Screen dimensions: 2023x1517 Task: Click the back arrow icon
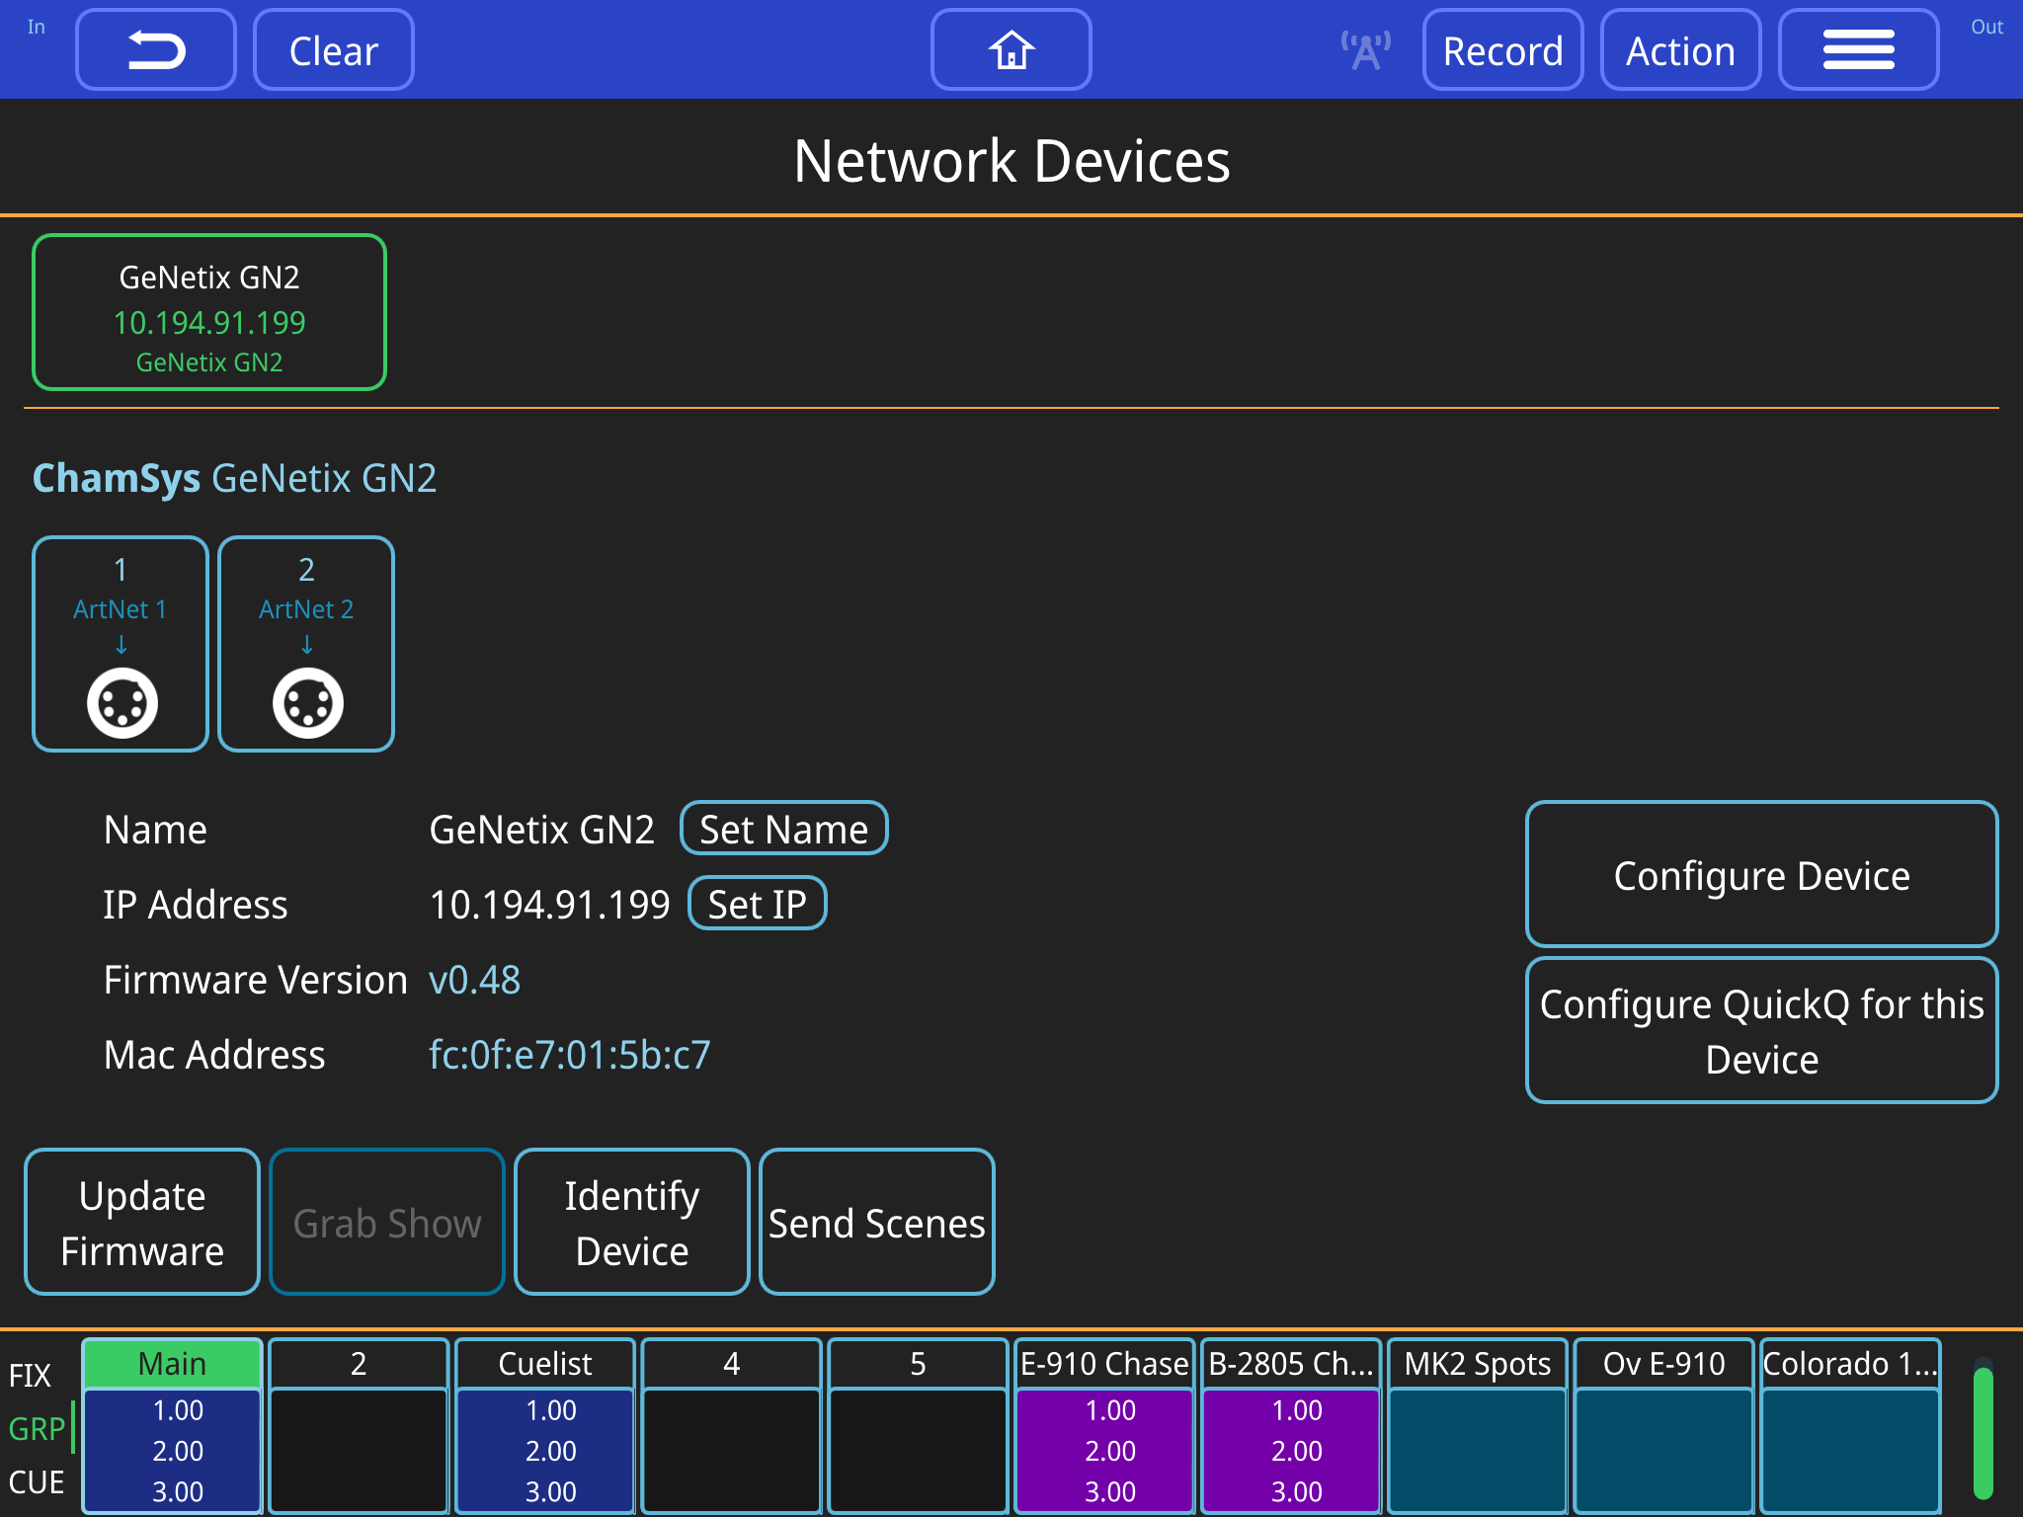pyautogui.click(x=155, y=48)
